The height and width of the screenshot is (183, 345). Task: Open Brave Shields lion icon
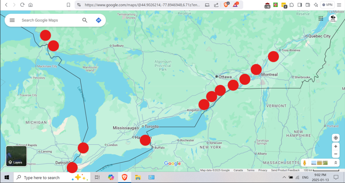pos(226,4)
